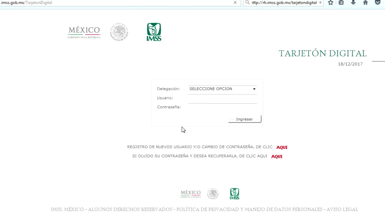Click the small IMSS logo in the footer

[235, 194]
